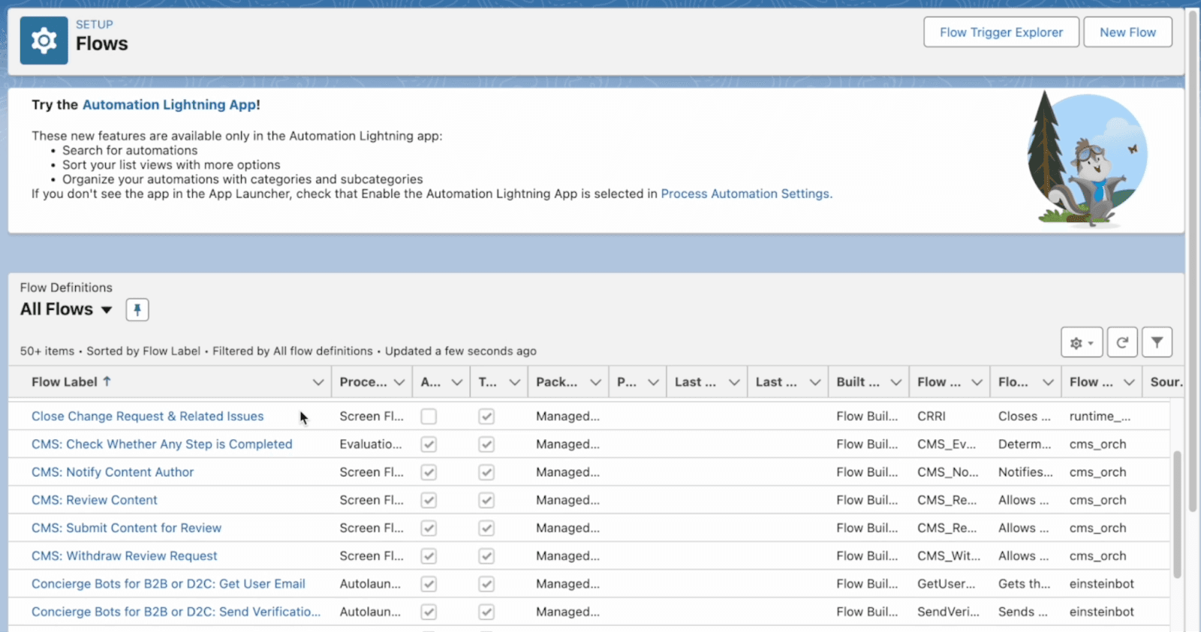
Task: Click the Flow Label sort arrow
Action: point(107,381)
